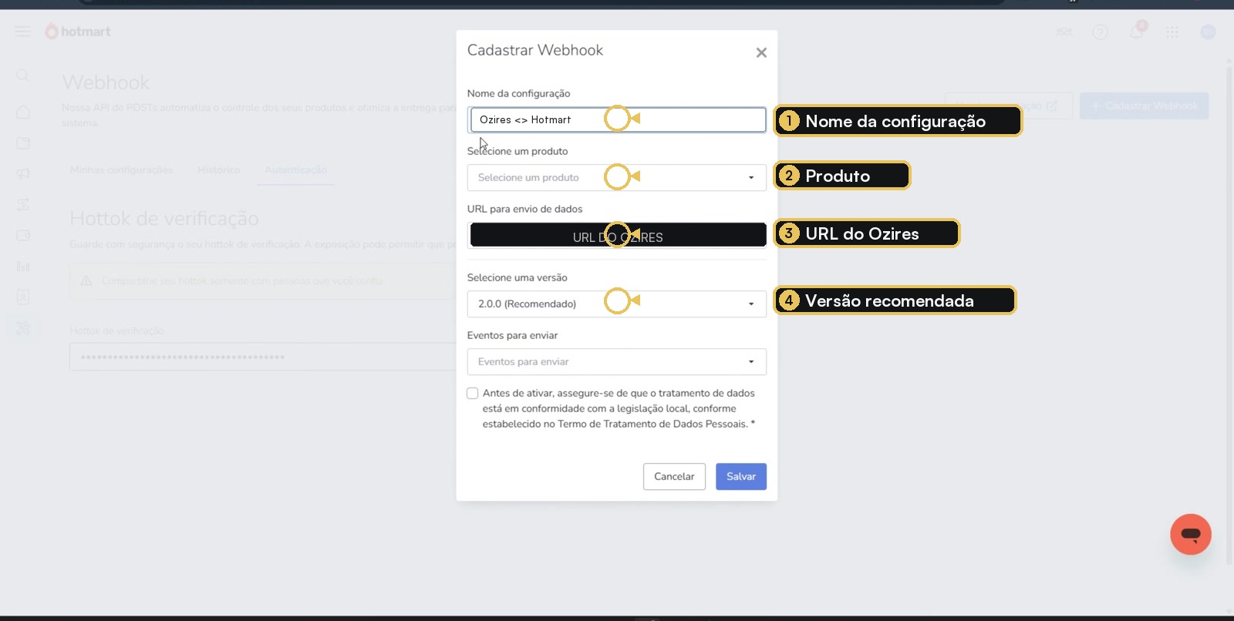This screenshot has width=1234, height=621.
Task: Open the wallet icon in the sidebar
Action: pyautogui.click(x=23, y=236)
